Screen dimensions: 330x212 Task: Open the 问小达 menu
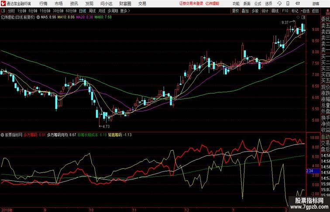pos(107,3)
